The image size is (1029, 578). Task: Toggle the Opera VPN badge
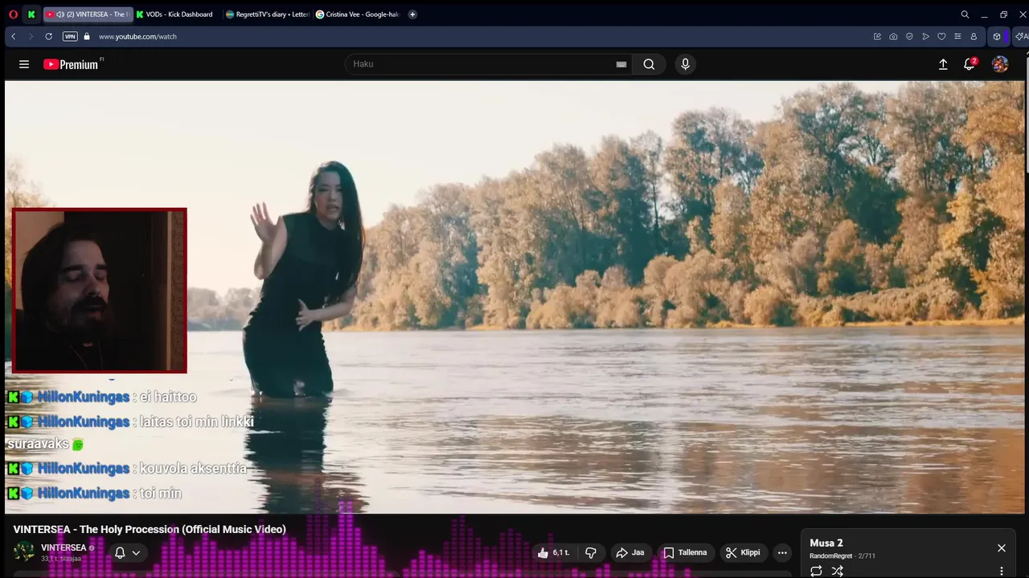[70, 36]
